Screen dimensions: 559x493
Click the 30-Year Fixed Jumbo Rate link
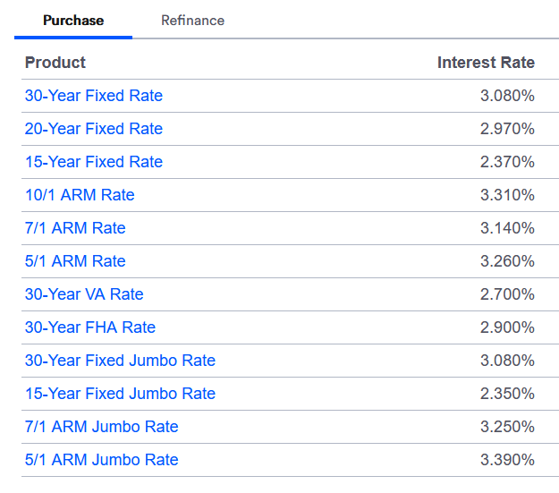pyautogui.click(x=120, y=361)
